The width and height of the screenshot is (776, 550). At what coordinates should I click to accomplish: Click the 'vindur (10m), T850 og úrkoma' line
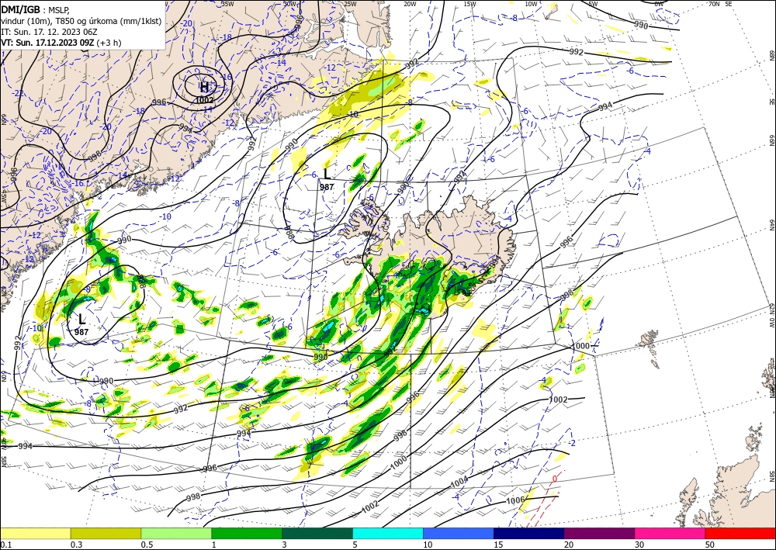pos(81,21)
